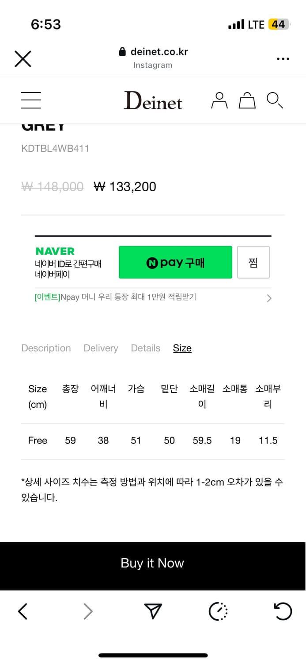Close the in-app browser with X

coord(23,58)
